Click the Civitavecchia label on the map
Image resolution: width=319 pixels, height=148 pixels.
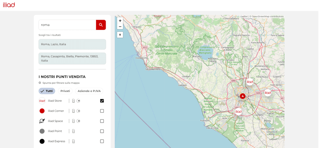coord(141,58)
